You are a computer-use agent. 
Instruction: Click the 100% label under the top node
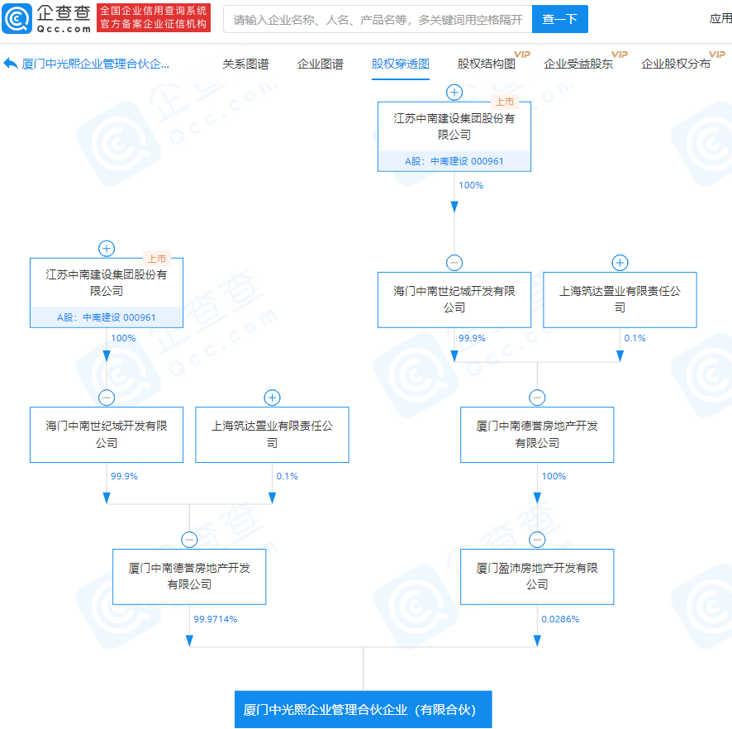point(471,185)
